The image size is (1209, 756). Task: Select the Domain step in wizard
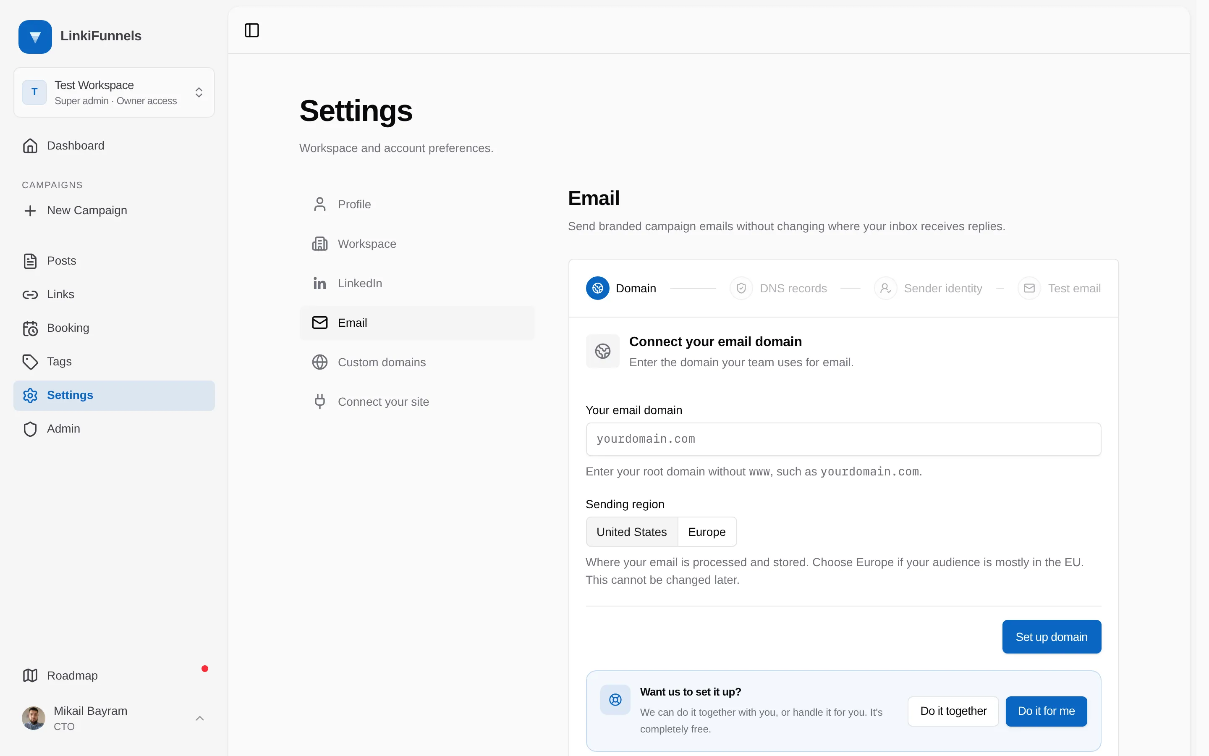click(621, 289)
